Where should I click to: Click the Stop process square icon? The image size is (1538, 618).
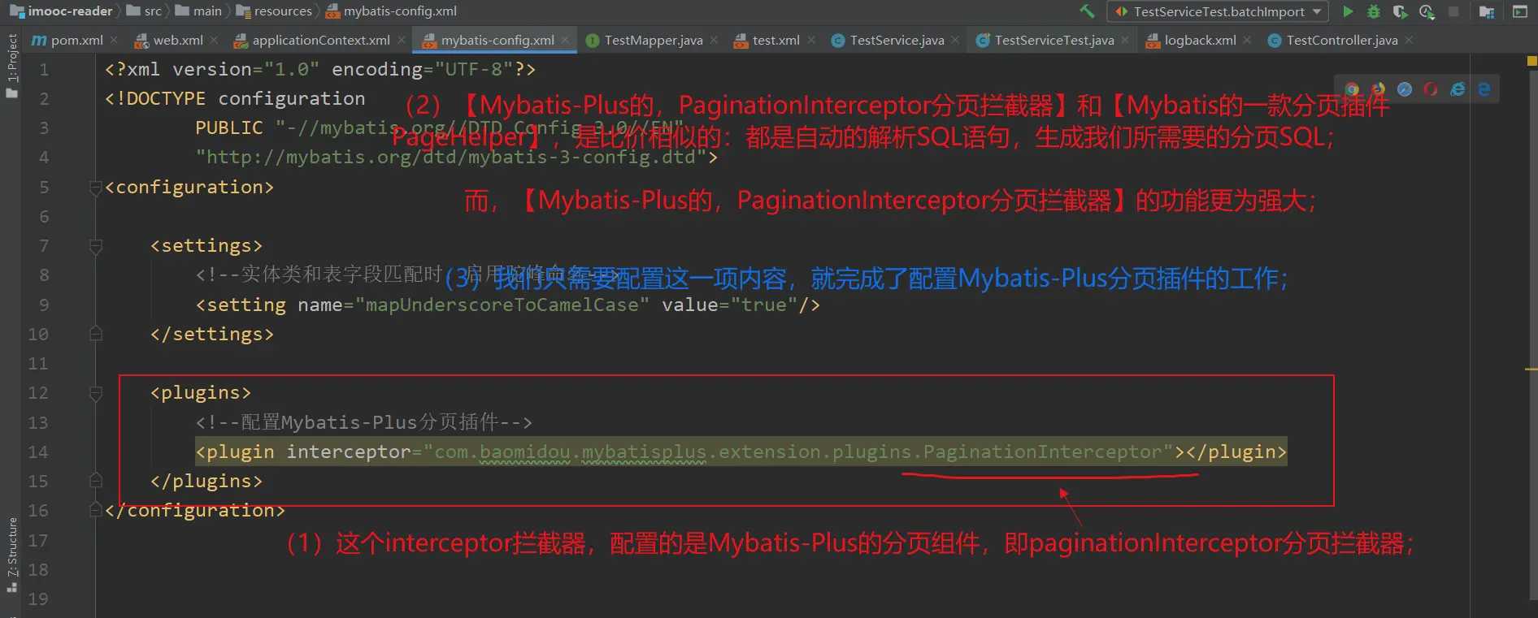1453,11
